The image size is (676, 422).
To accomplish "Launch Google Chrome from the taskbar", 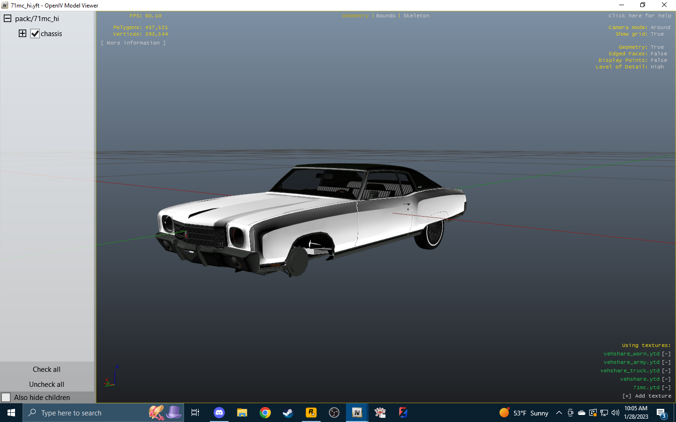I will point(265,413).
